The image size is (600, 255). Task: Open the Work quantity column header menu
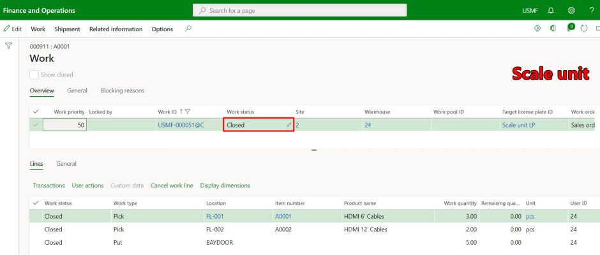pos(460,203)
